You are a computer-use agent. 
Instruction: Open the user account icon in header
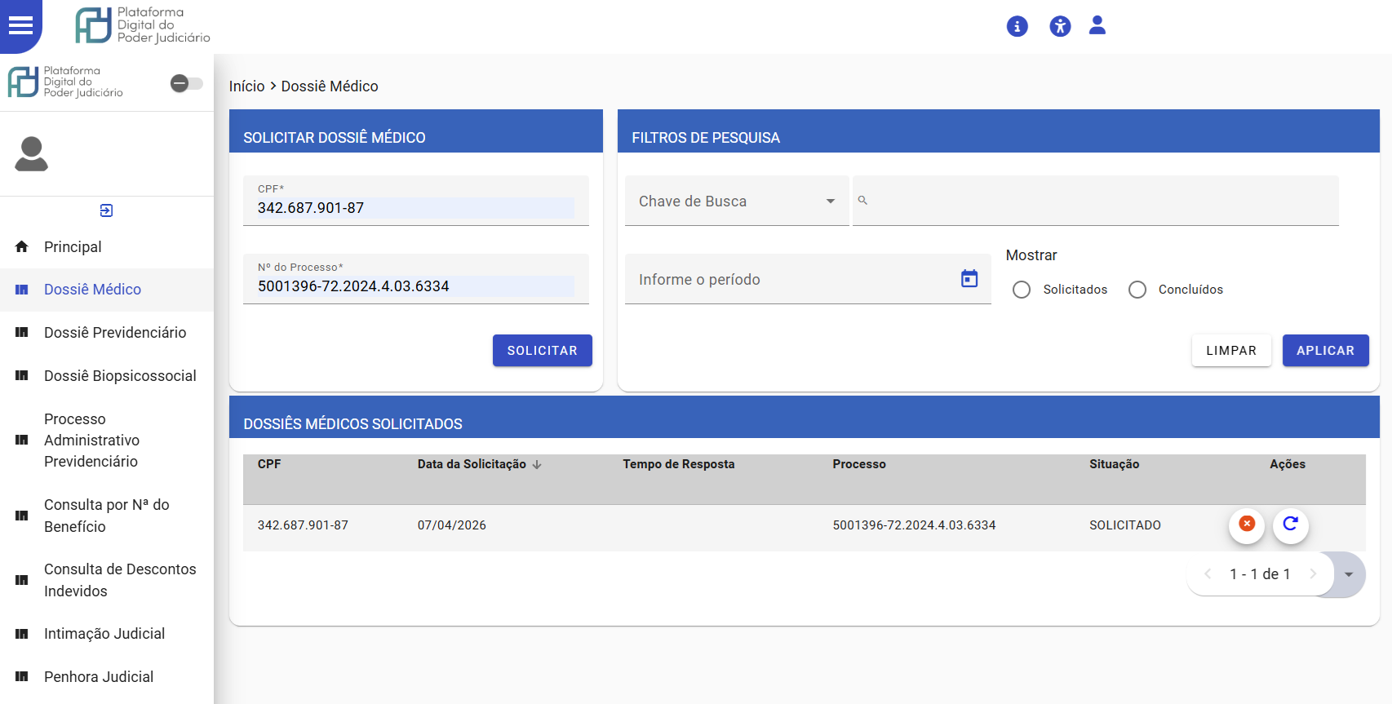pyautogui.click(x=1097, y=25)
